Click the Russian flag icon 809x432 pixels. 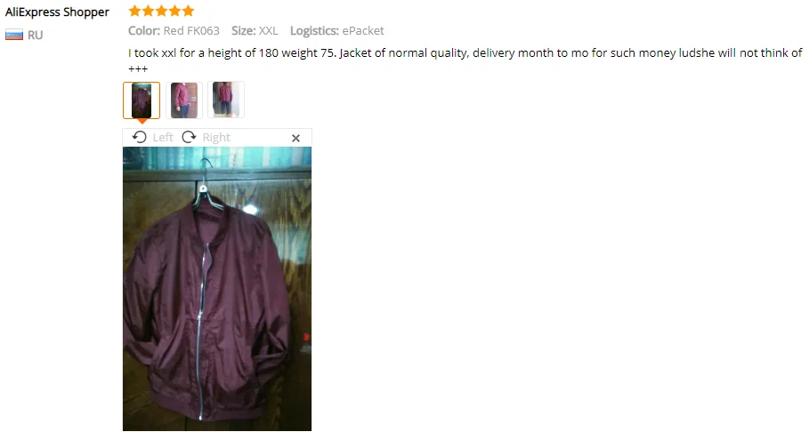14,35
